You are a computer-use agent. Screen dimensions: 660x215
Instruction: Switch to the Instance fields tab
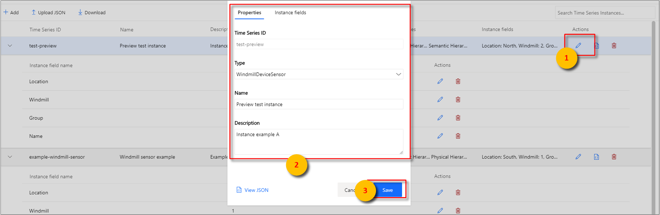290,13
